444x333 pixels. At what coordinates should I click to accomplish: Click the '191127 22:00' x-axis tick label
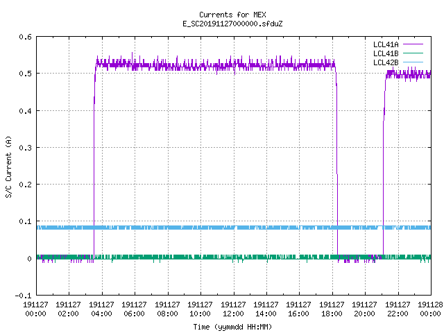coord(398,309)
